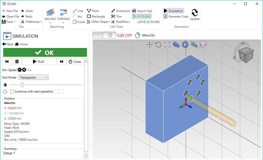263x160 pixels.
Task: Select the pan move tool in viewport
Action: coord(149,45)
